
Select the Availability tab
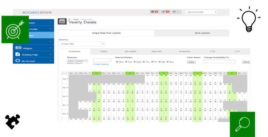point(75,51)
